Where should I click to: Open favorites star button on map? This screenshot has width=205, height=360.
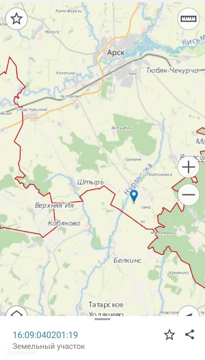pos(17,19)
